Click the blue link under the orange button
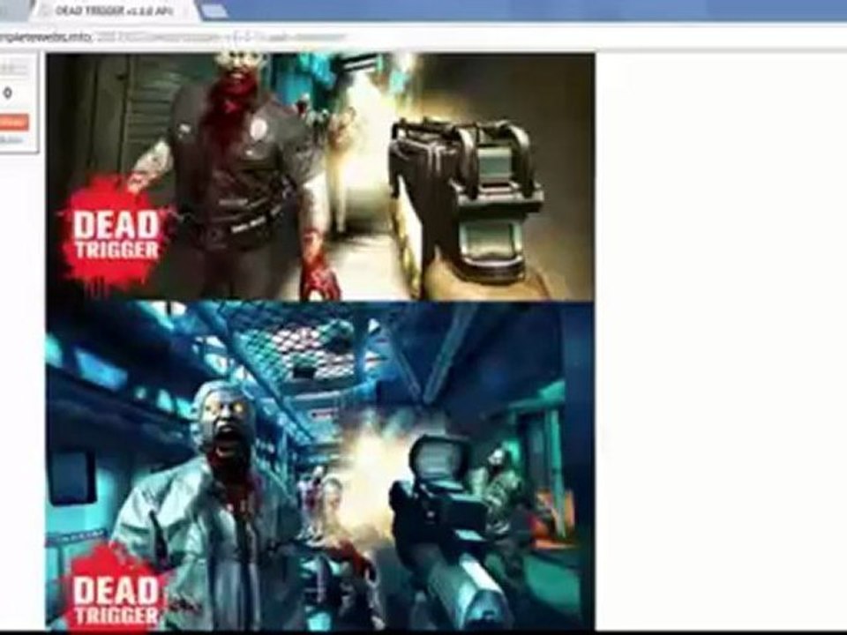Viewport: 847px width, 635px height. click(11, 140)
